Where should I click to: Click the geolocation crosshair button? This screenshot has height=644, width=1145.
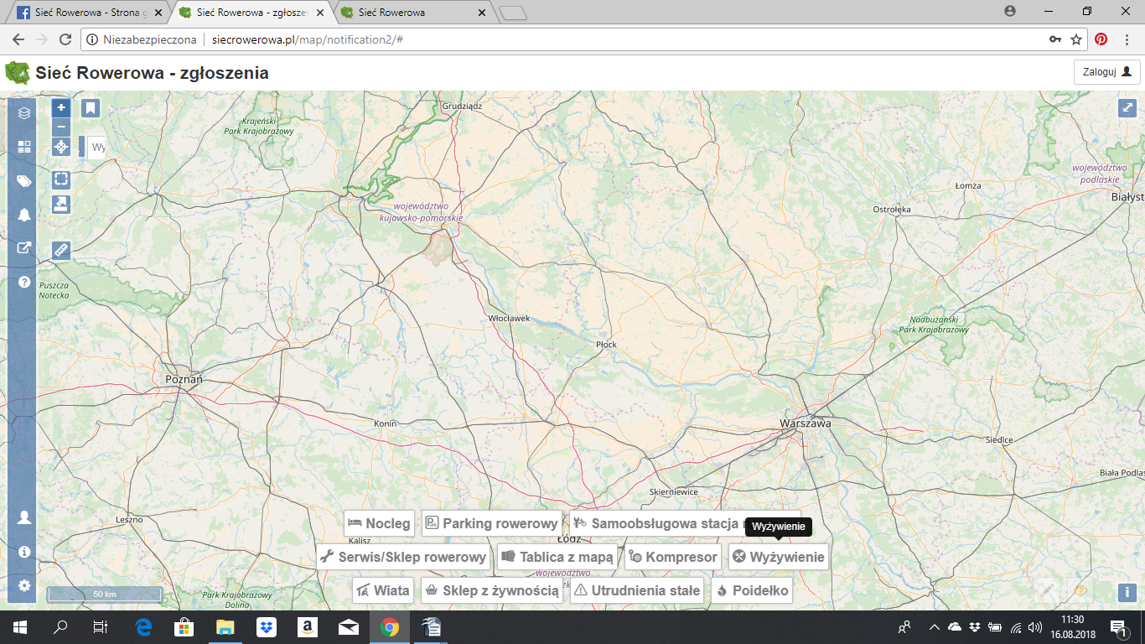(x=60, y=148)
